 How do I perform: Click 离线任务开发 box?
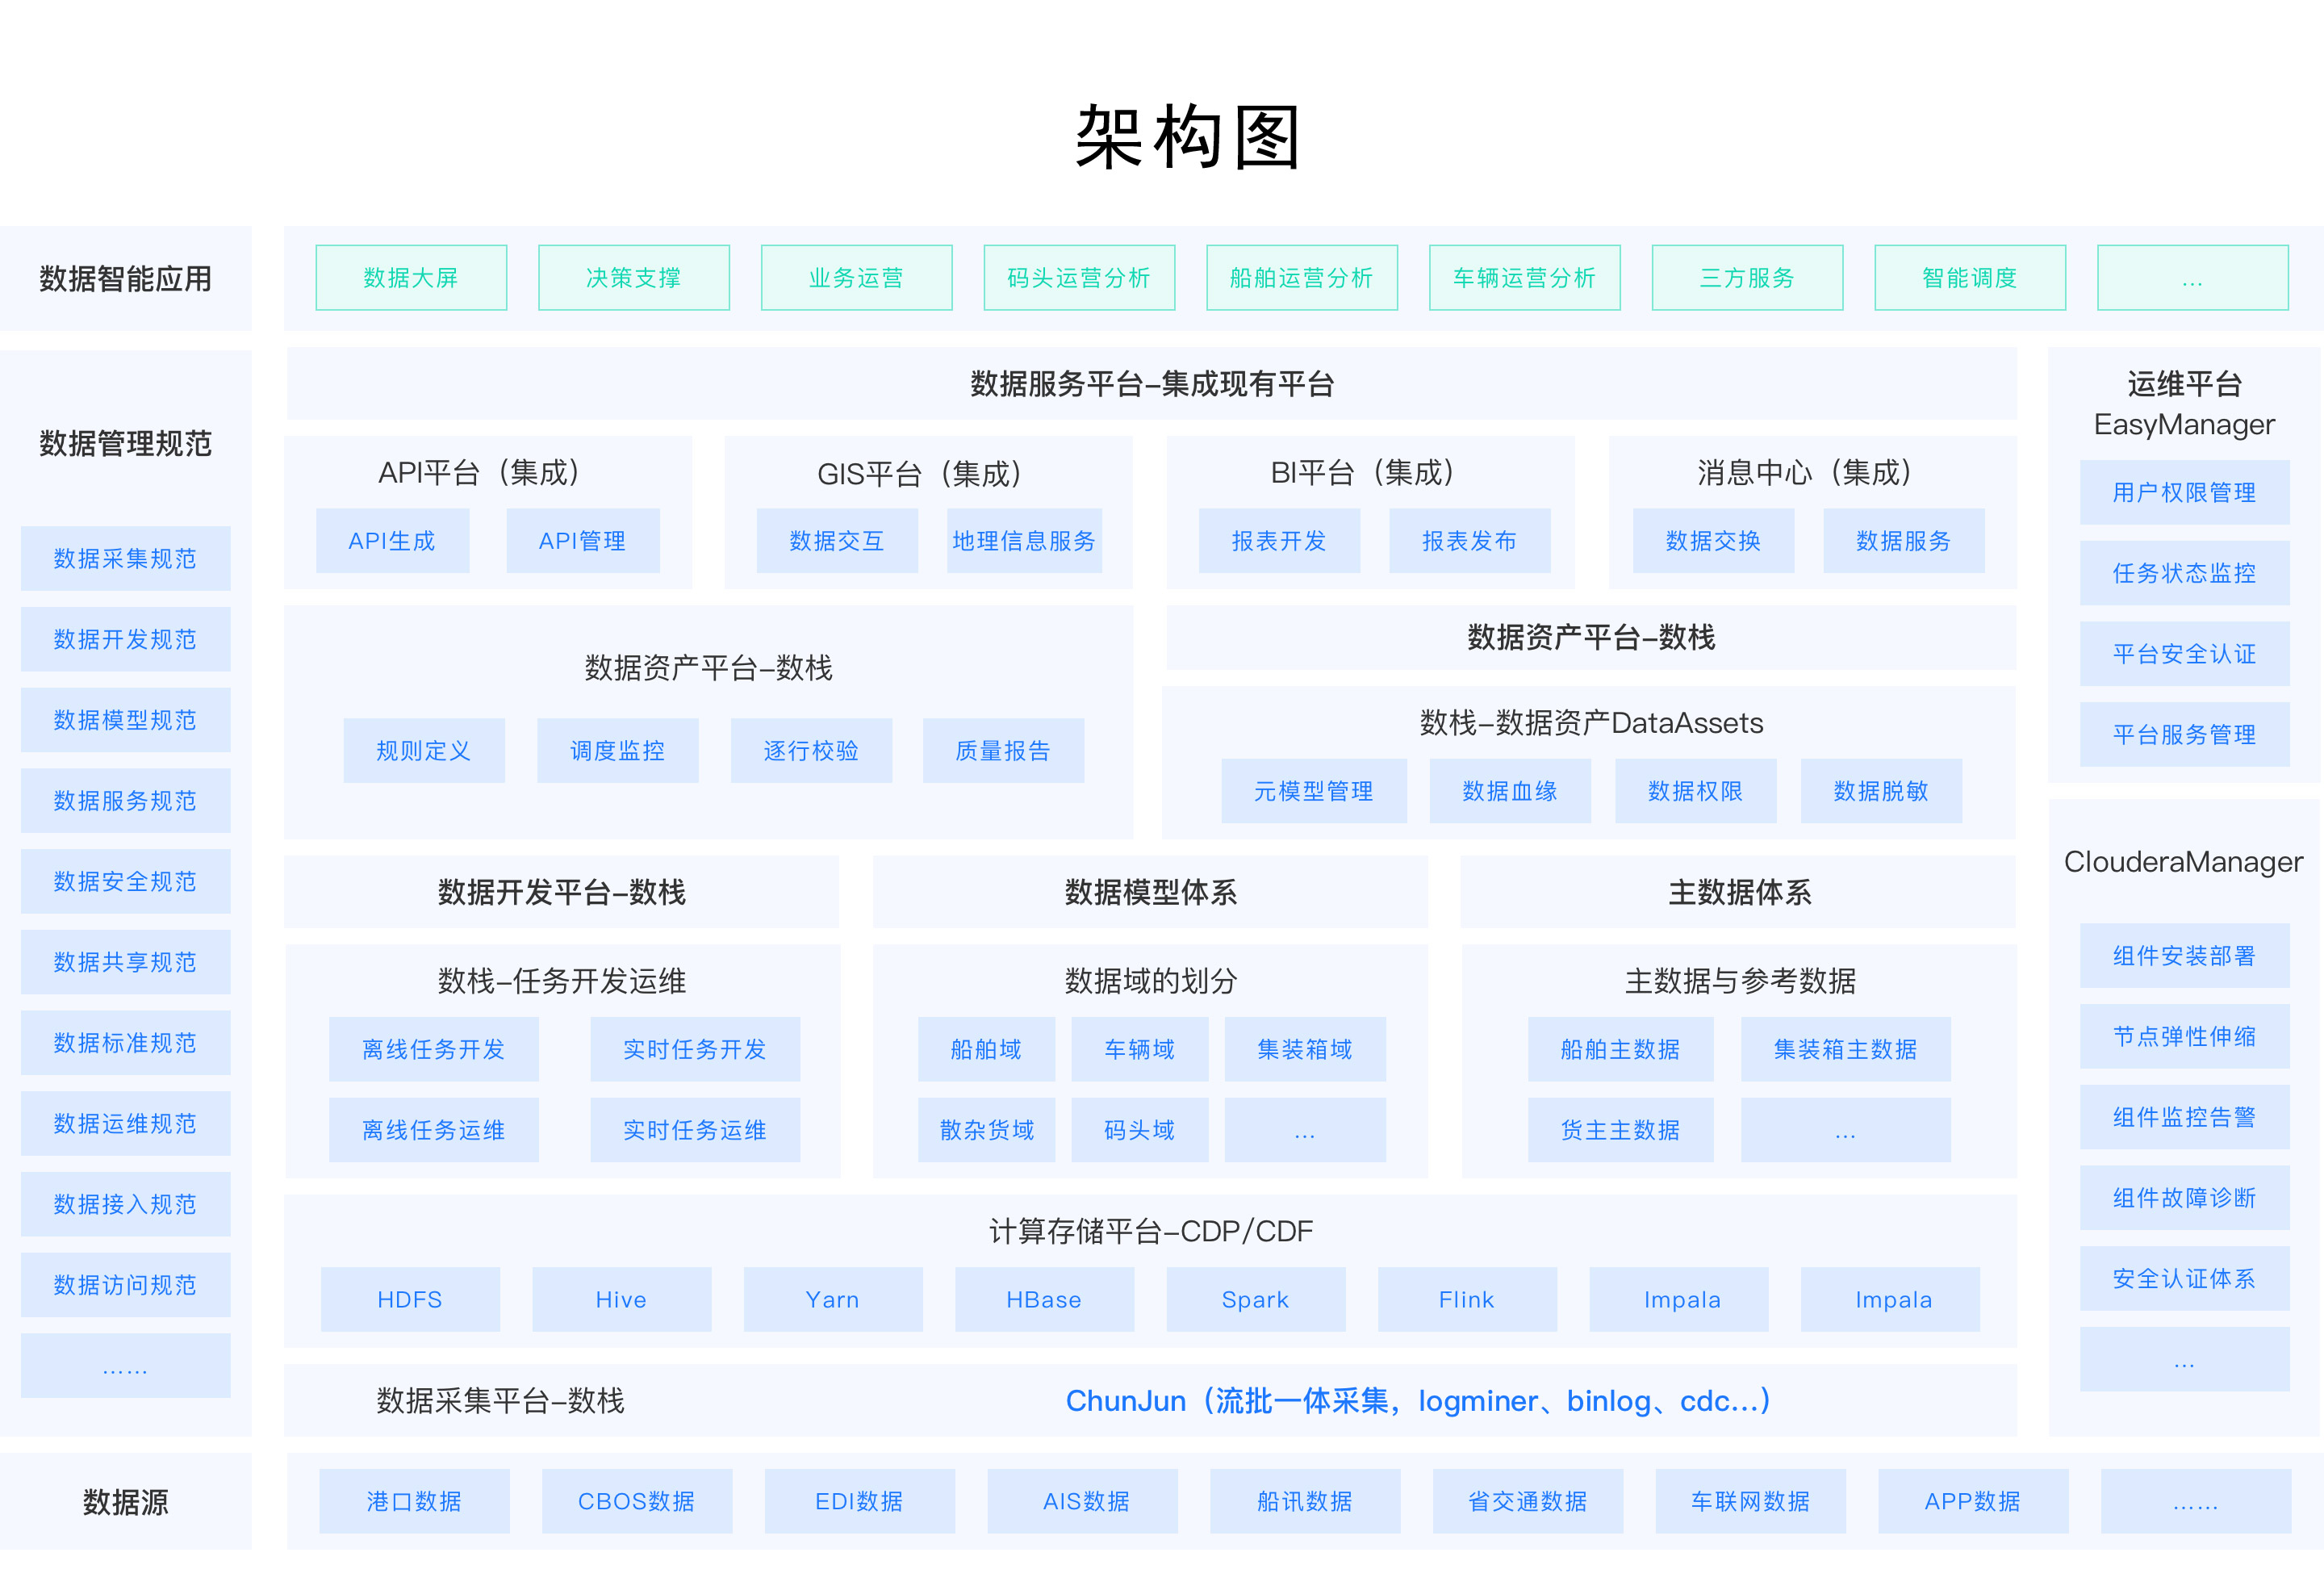pos(433,1049)
